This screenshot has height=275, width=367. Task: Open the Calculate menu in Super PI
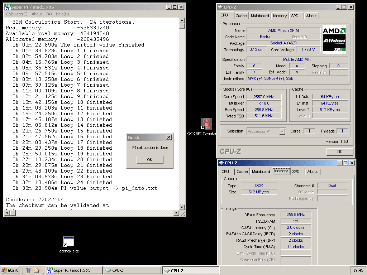[16, 14]
